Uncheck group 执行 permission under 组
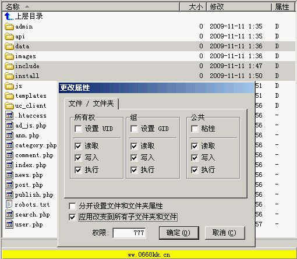Viewport: 297px width, 259px height. (134, 170)
